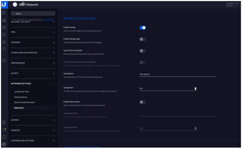Click the Syslog Host field showing 192.168.3.8
242x149 pixels.
(177, 74)
